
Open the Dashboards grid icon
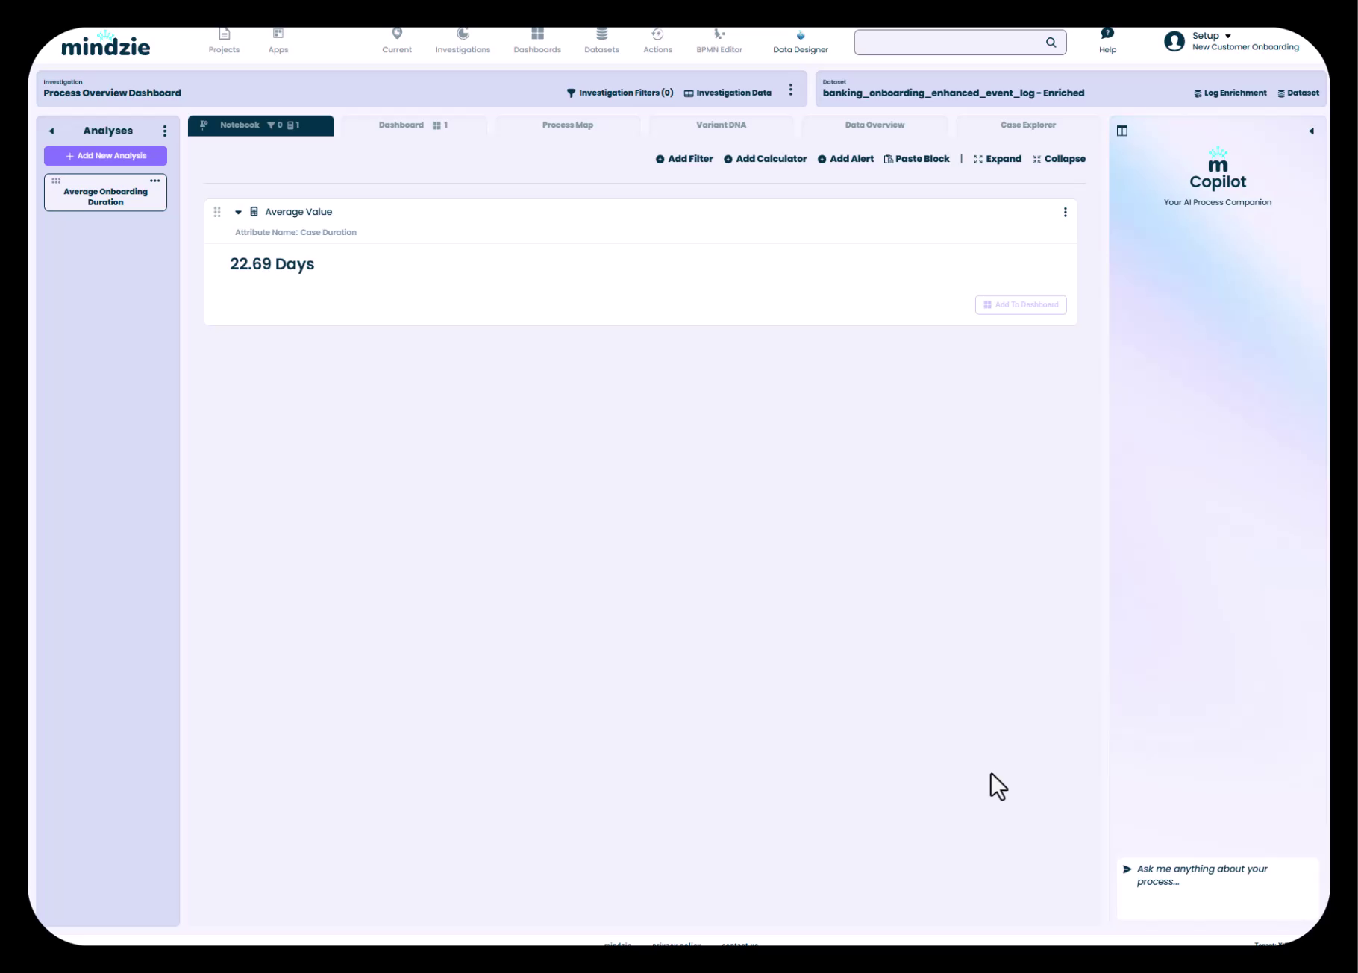(537, 34)
